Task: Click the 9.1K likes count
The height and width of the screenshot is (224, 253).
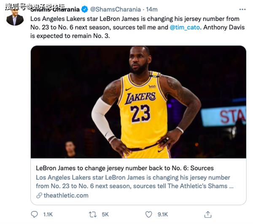Action: (163, 214)
